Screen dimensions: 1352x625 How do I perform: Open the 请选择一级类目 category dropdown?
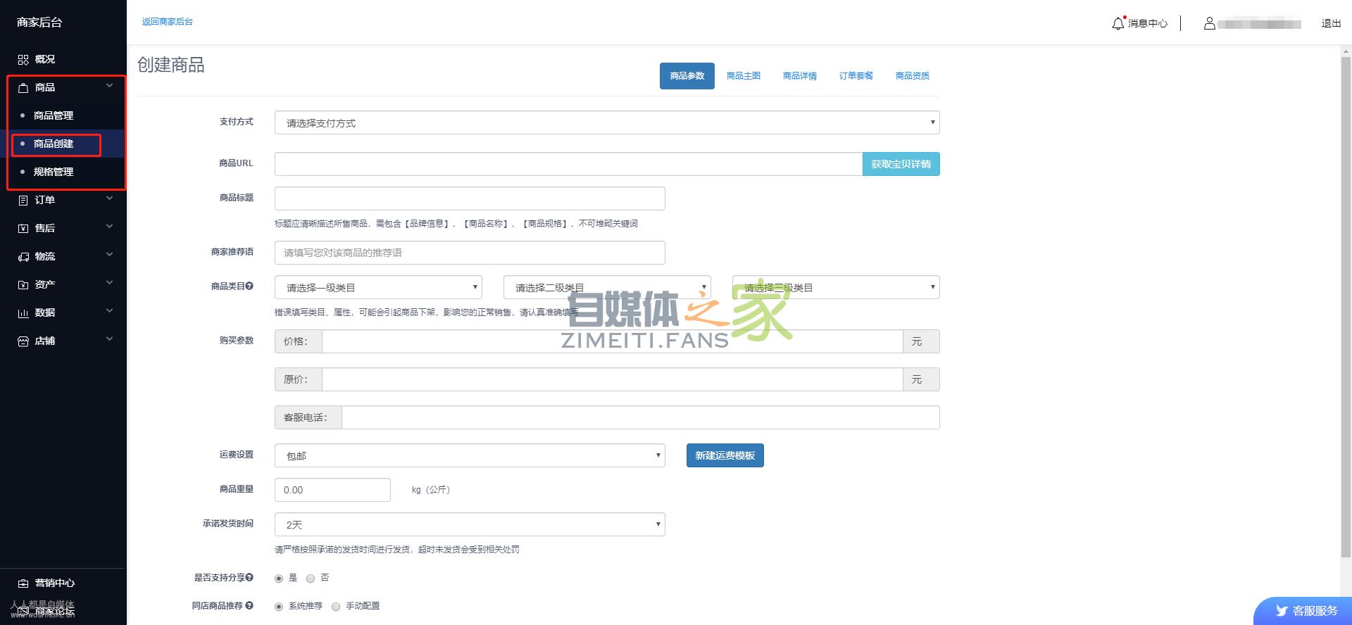(378, 287)
